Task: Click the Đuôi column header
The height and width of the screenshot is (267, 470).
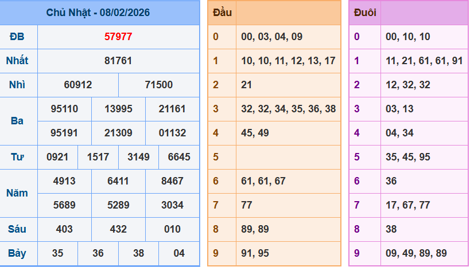Action: pyautogui.click(x=365, y=12)
